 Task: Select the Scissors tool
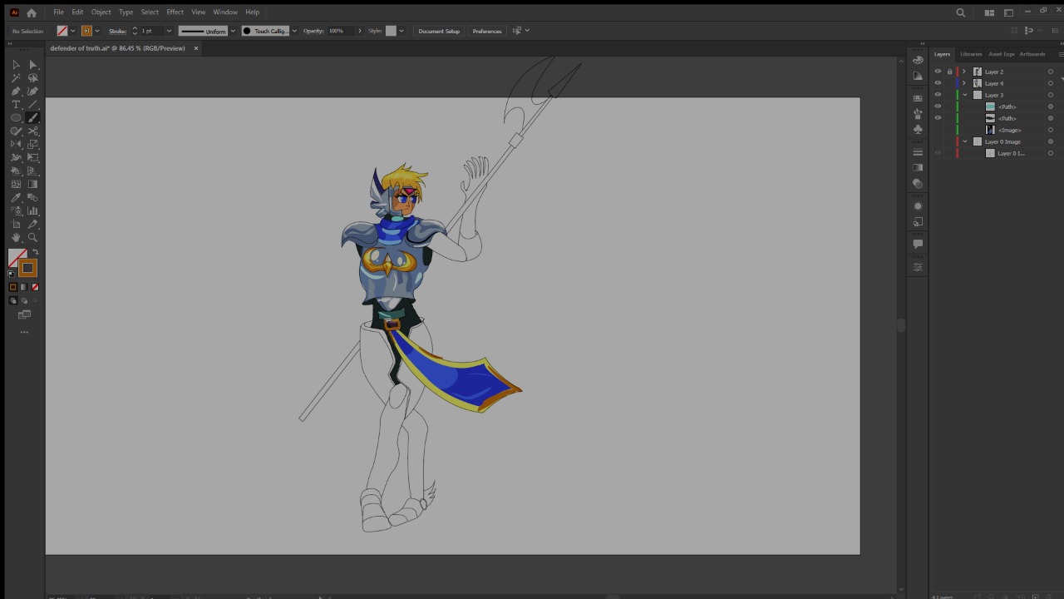[x=33, y=131]
